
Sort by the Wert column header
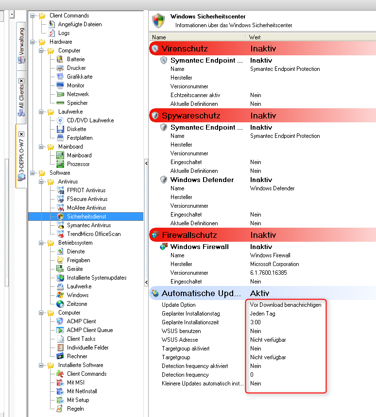[311, 37]
